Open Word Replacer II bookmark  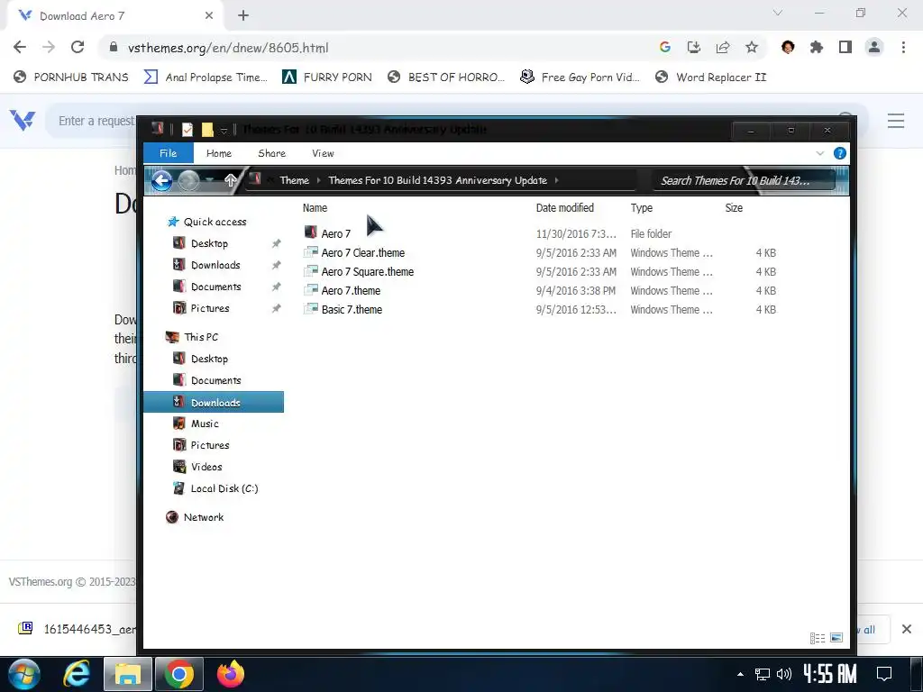pos(710,77)
